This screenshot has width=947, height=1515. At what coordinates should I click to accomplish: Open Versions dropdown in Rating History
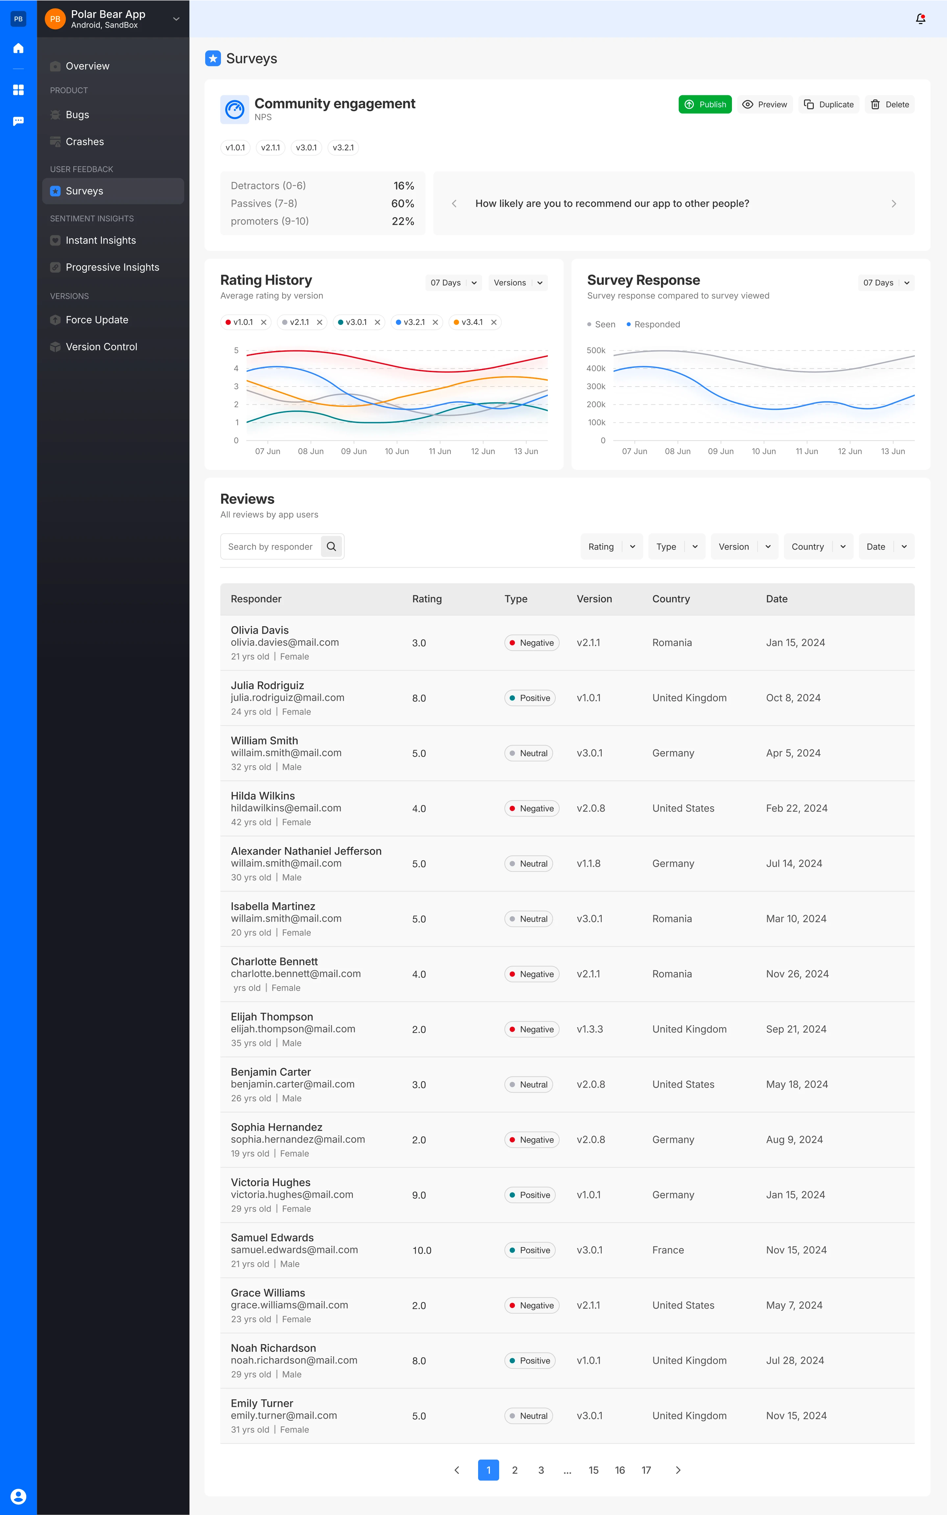coord(518,283)
